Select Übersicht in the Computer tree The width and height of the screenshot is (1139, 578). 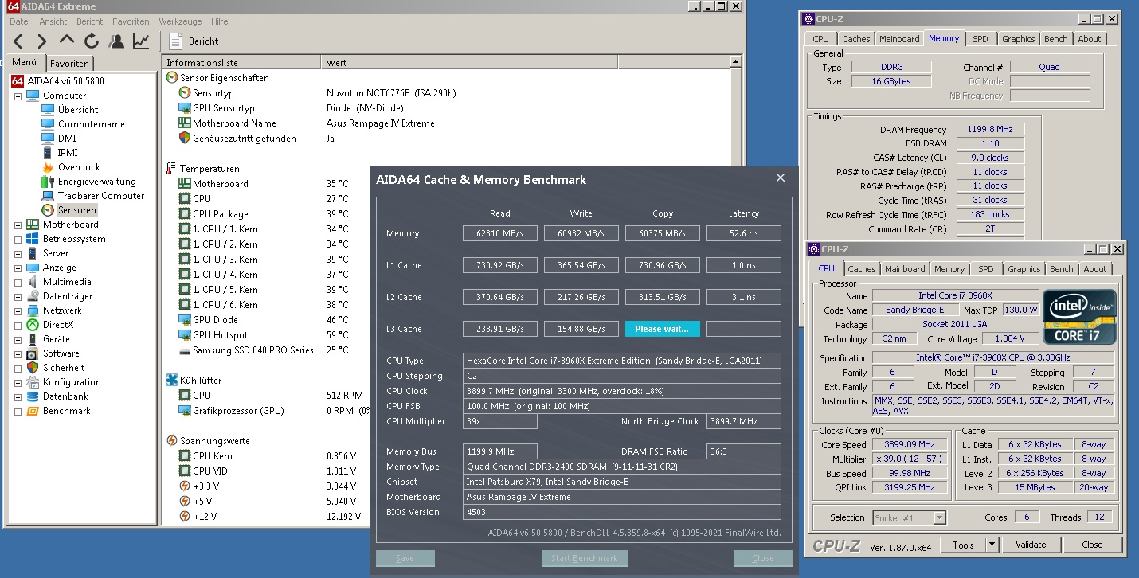point(78,110)
